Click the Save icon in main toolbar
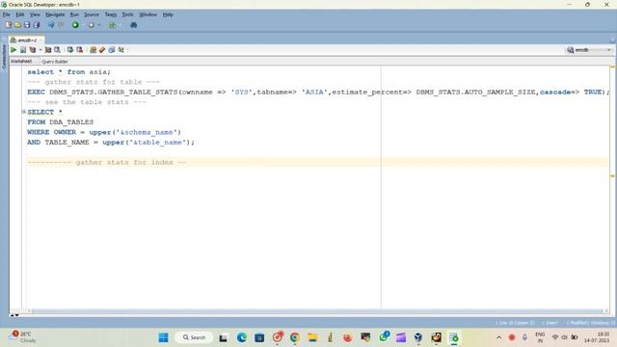Screen dimensions: 617x347 pyautogui.click(x=27, y=25)
